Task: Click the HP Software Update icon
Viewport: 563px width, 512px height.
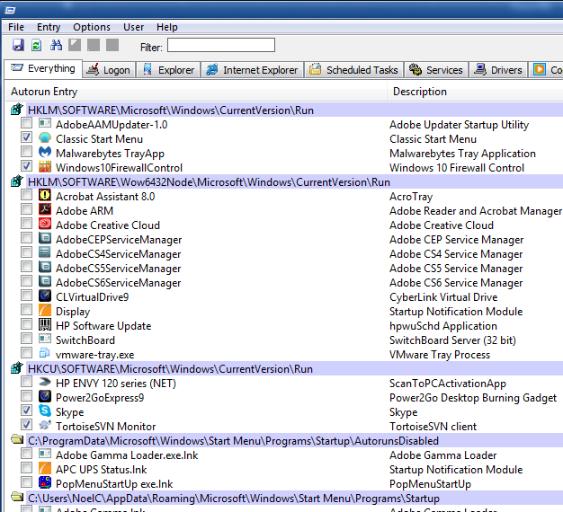Action: point(45,325)
